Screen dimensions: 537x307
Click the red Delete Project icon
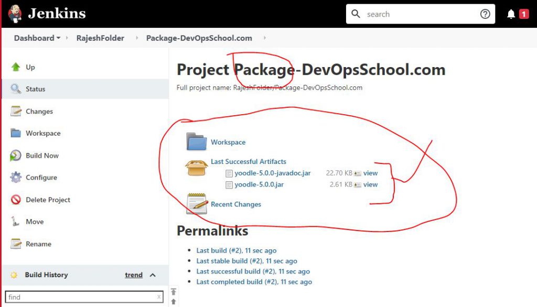click(16, 200)
